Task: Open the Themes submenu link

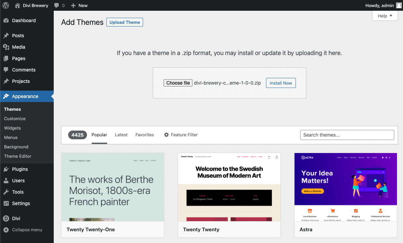Action: pos(12,109)
